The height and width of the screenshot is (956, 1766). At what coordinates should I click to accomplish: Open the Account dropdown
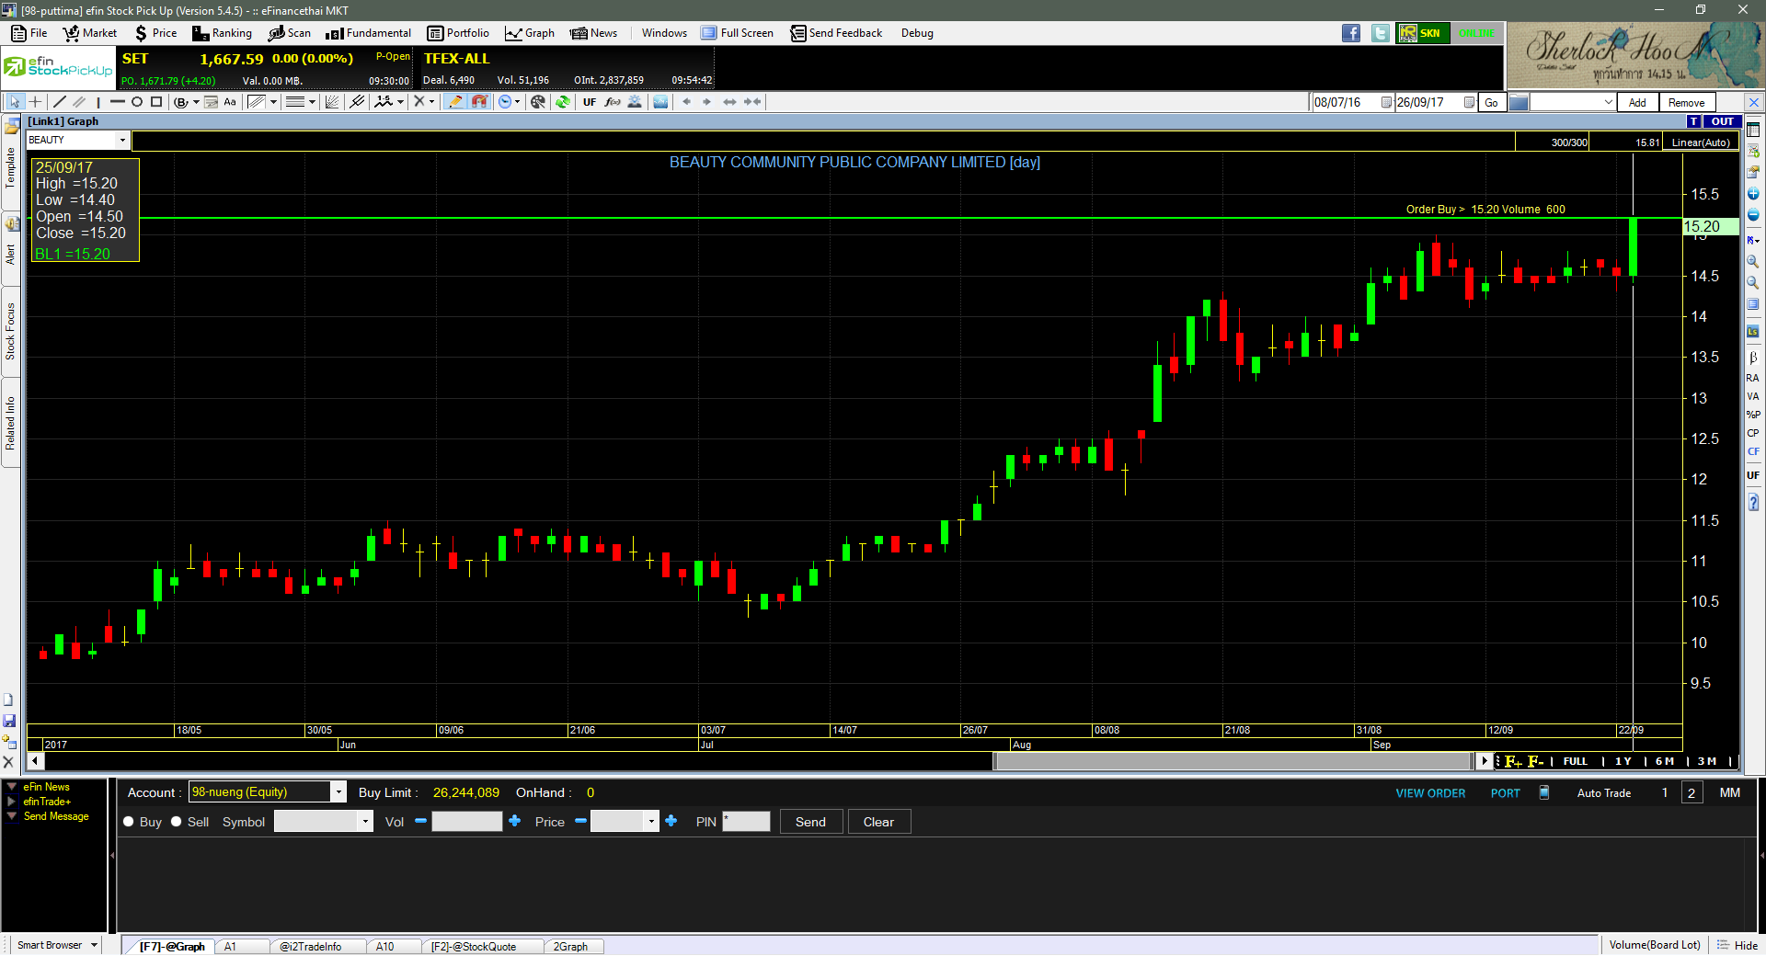click(x=338, y=791)
